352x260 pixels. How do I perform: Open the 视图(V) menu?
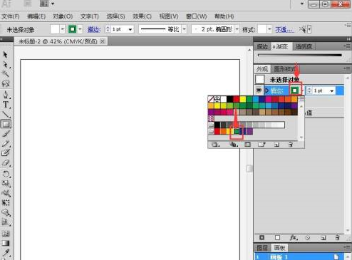pyautogui.click(x=169, y=16)
